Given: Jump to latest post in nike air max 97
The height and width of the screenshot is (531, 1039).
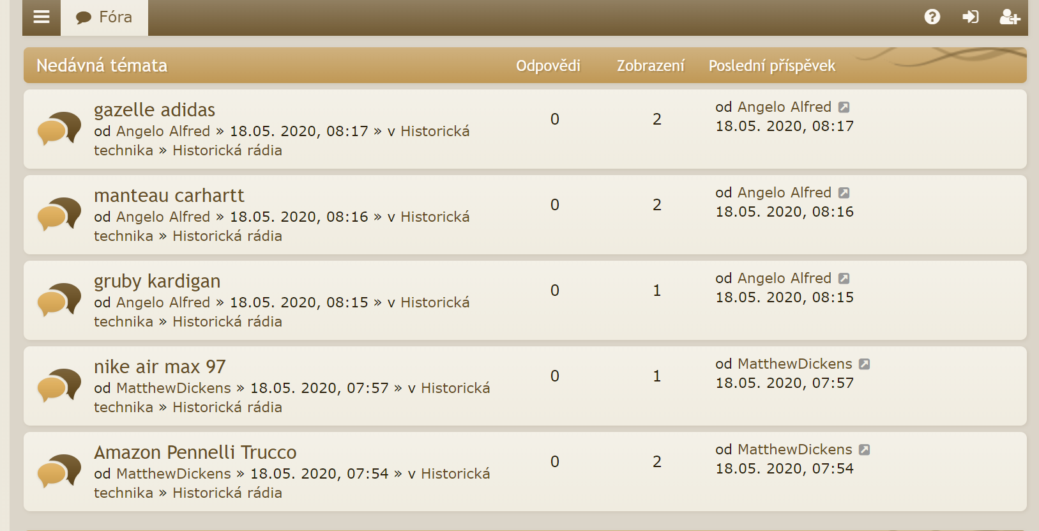Looking at the screenshot, I should tap(864, 364).
